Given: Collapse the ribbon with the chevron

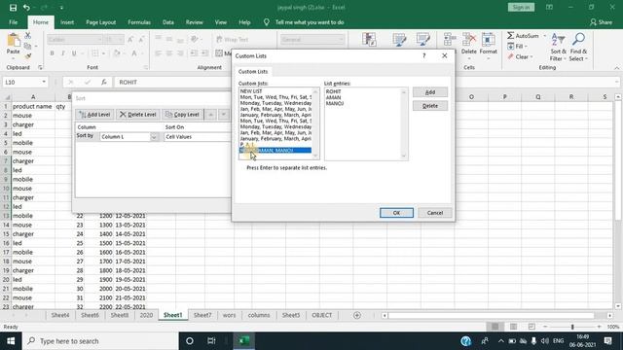Looking at the screenshot, I should click(616, 68).
